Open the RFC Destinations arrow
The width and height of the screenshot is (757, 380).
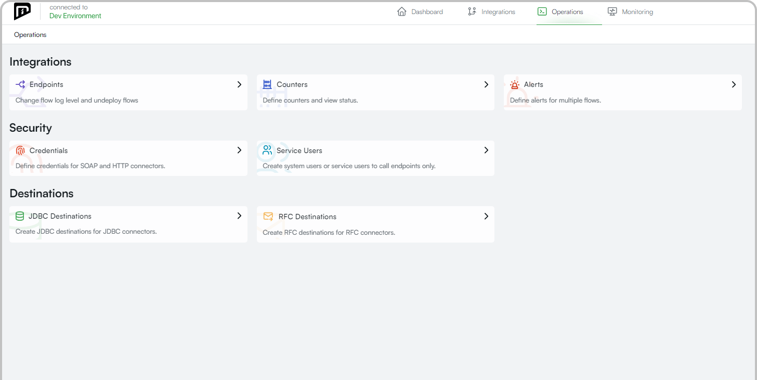tap(486, 216)
